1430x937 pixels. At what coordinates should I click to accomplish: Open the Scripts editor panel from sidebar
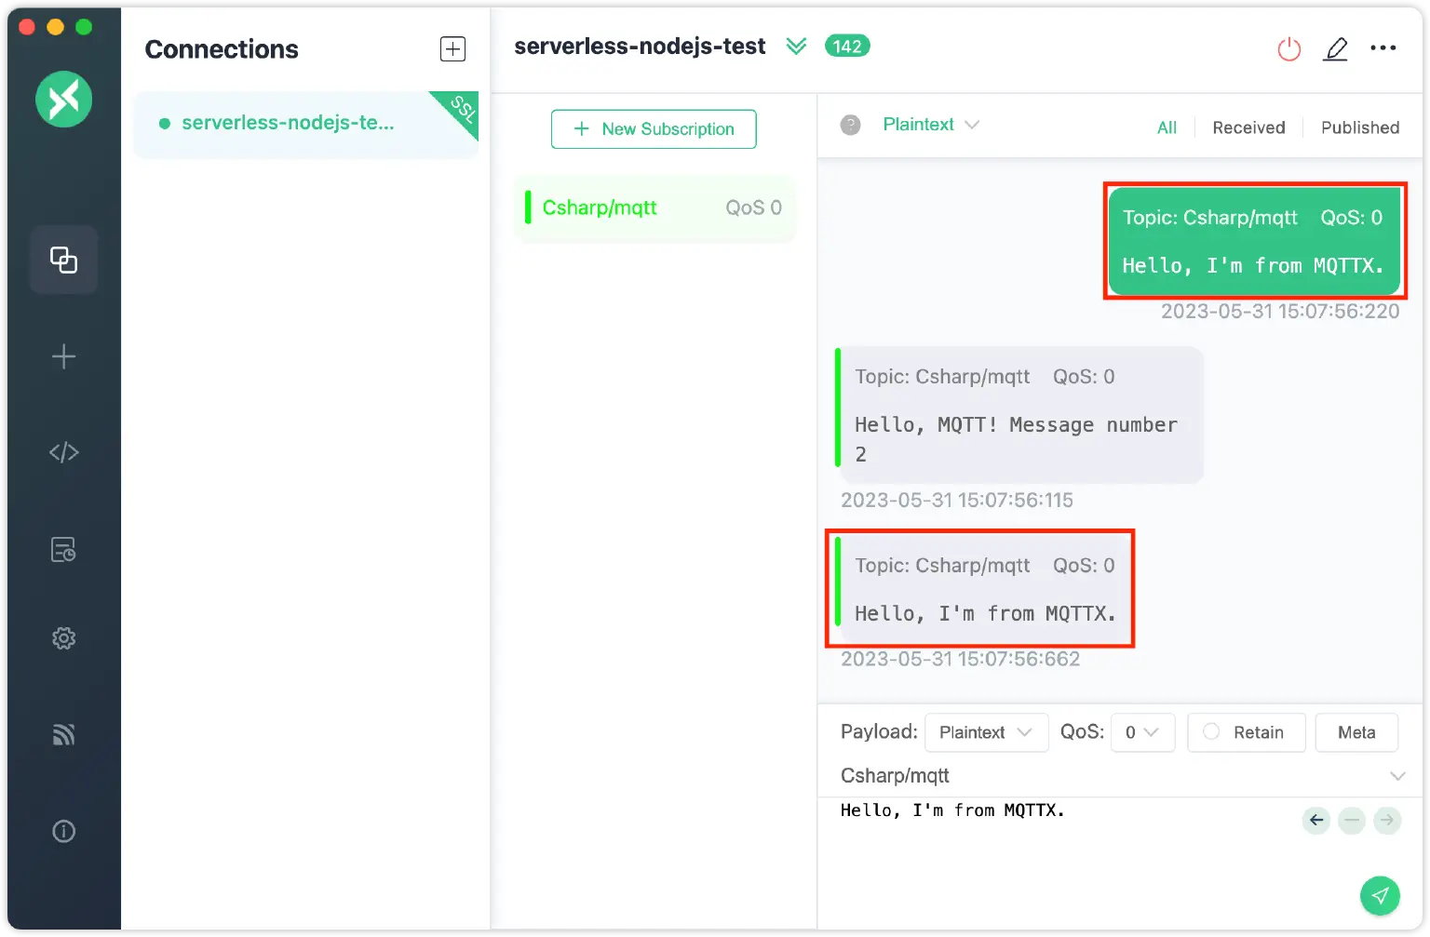click(x=63, y=452)
